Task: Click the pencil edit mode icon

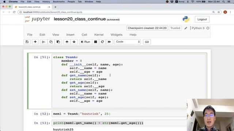Action: (186, 28)
